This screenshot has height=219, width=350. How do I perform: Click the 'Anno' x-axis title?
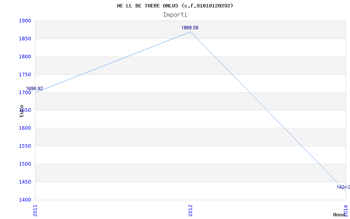[x=339, y=215]
